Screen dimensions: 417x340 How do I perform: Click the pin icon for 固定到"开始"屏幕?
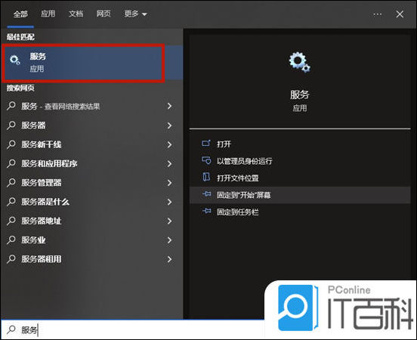(x=207, y=194)
